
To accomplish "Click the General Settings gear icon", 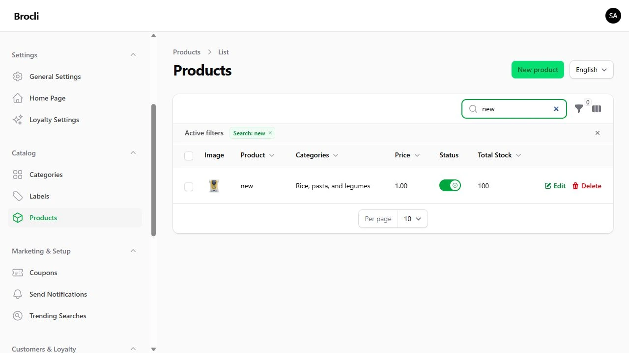I will pos(18,76).
